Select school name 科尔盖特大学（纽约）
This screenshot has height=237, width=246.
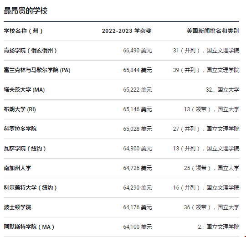click(30, 188)
